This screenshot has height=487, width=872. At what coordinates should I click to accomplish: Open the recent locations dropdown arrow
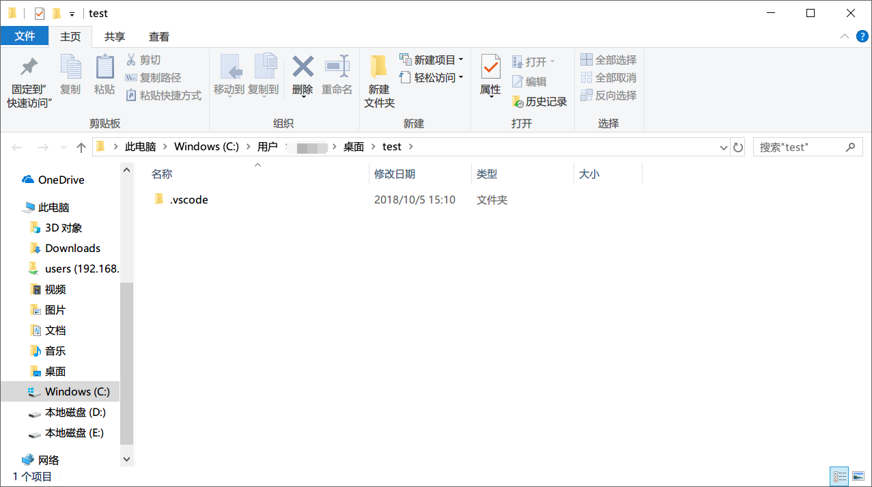pyautogui.click(x=64, y=148)
